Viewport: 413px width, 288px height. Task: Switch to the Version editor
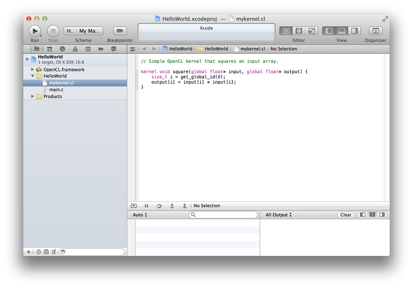click(311, 31)
